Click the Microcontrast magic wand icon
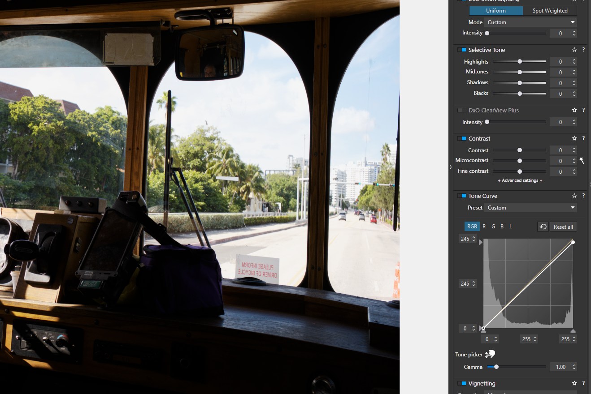The width and height of the screenshot is (591, 394). click(582, 160)
